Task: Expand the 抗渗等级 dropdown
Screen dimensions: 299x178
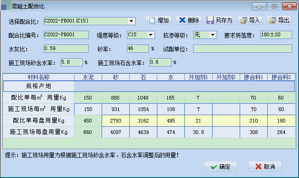Action: tap(213, 35)
